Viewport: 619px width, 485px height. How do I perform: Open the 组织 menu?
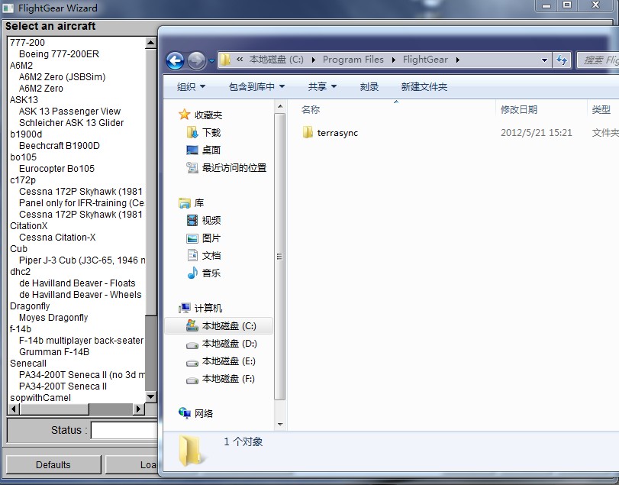pos(191,86)
